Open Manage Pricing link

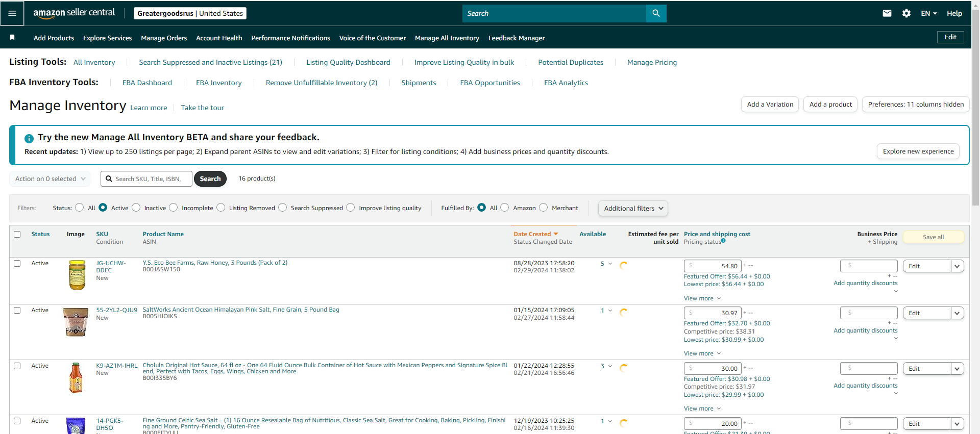(x=652, y=62)
